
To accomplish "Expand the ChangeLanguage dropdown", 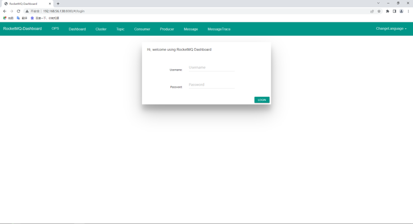I will 391,28.
